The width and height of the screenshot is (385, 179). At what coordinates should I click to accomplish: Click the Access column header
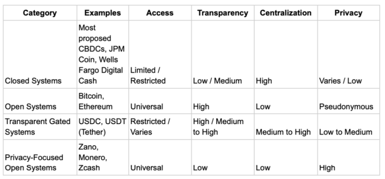coord(160,13)
